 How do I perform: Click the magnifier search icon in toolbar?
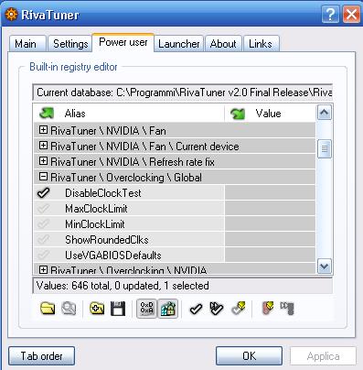pyautogui.click(x=69, y=309)
